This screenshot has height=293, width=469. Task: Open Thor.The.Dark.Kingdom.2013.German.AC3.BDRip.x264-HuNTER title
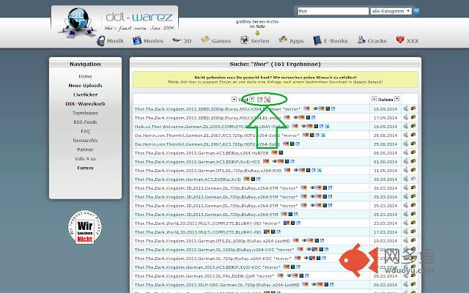pos(202,153)
